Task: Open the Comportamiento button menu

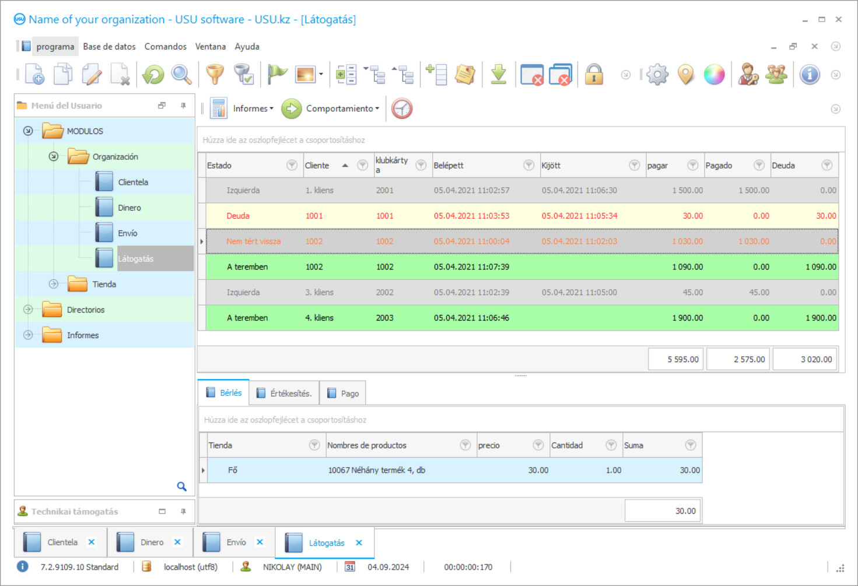Action: [x=342, y=108]
